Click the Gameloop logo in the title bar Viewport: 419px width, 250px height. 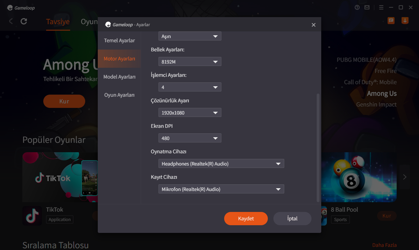[21, 8]
